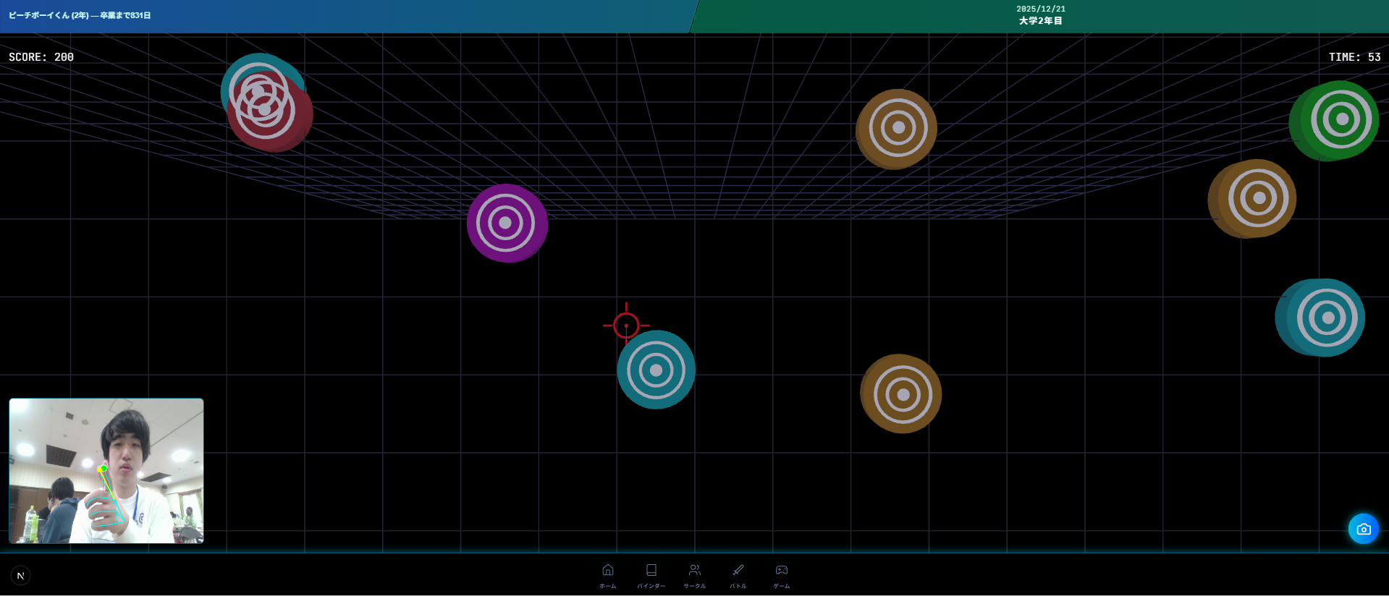The width and height of the screenshot is (1389, 596).
Task: Click the ピーチボーイくん player name banner
Action: tap(80, 15)
